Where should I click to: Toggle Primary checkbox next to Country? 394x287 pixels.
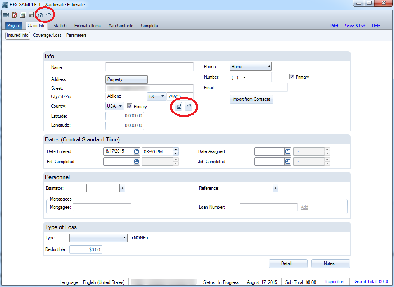click(130, 106)
